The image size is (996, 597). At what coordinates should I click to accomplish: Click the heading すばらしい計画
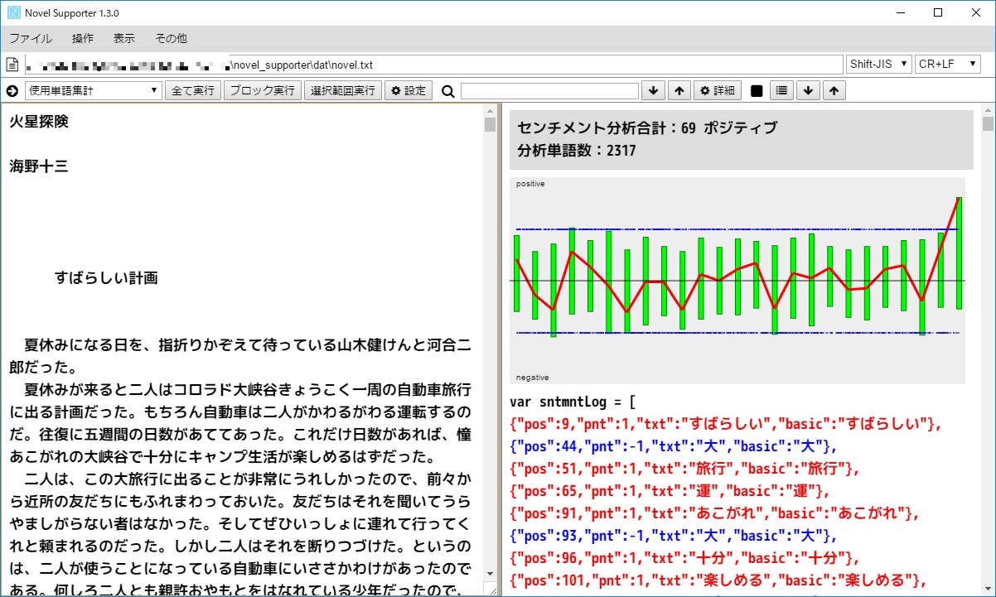pos(106,278)
